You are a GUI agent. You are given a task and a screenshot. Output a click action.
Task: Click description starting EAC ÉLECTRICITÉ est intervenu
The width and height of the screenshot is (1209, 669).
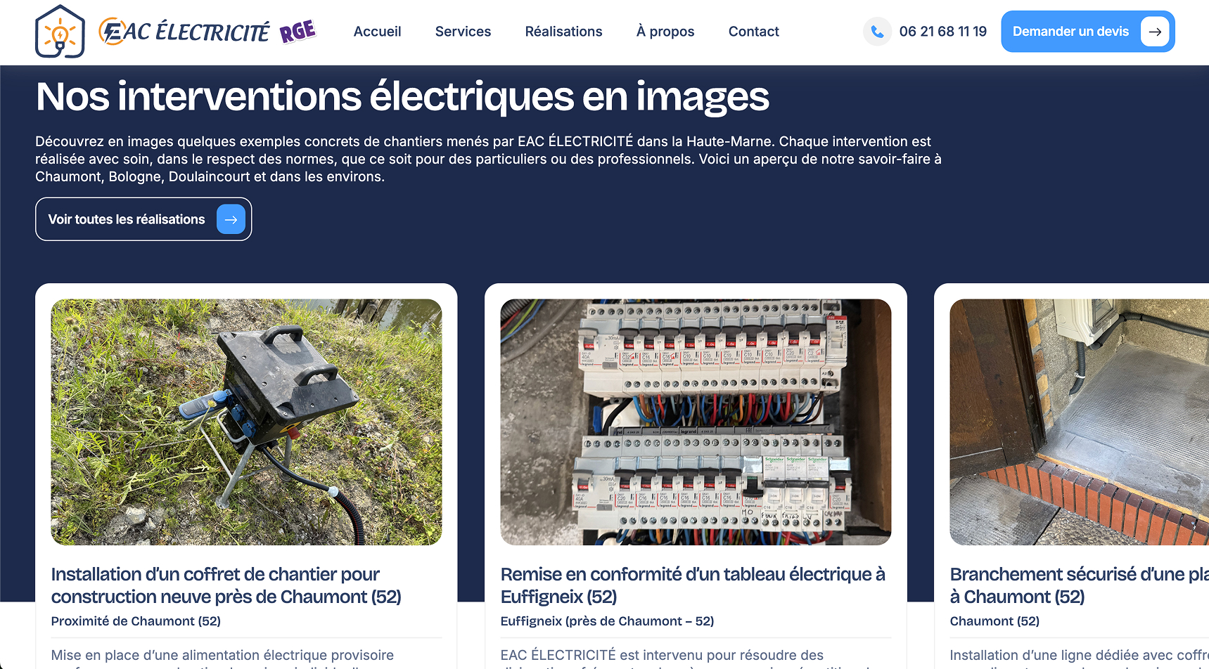(686, 658)
